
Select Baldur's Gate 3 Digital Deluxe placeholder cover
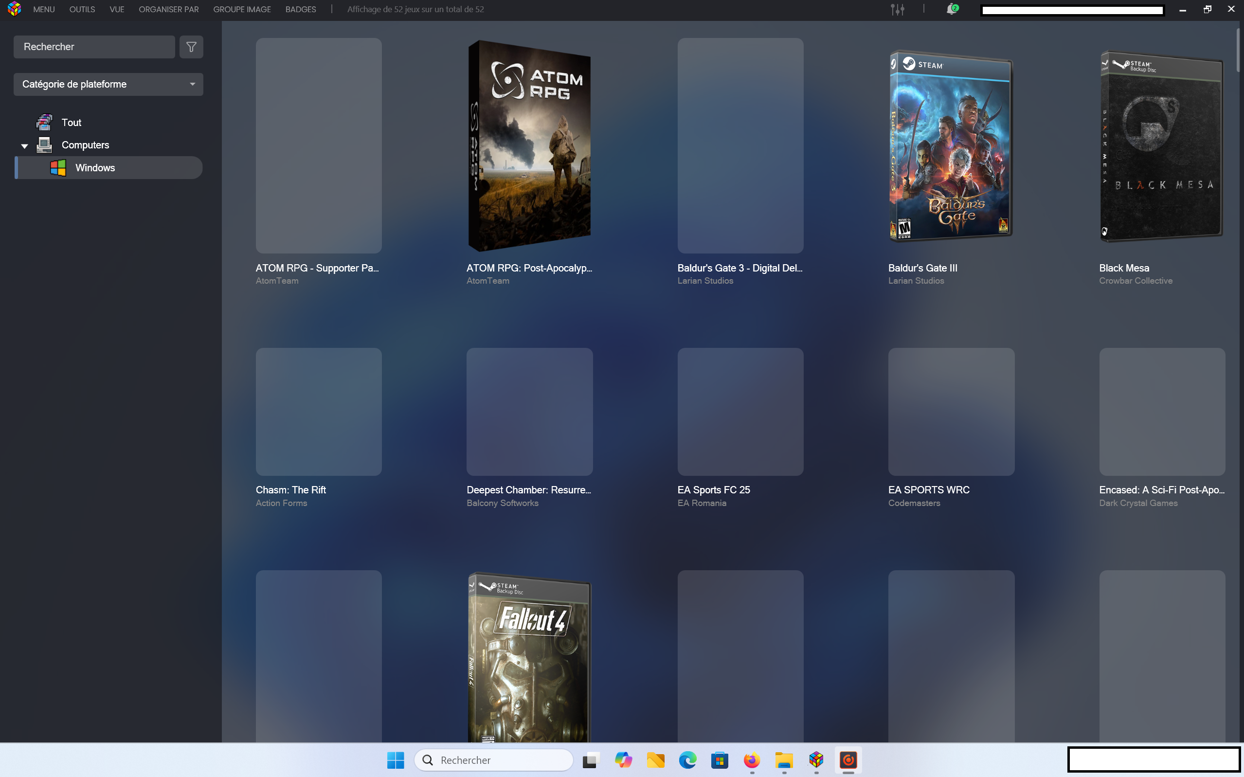(740, 145)
